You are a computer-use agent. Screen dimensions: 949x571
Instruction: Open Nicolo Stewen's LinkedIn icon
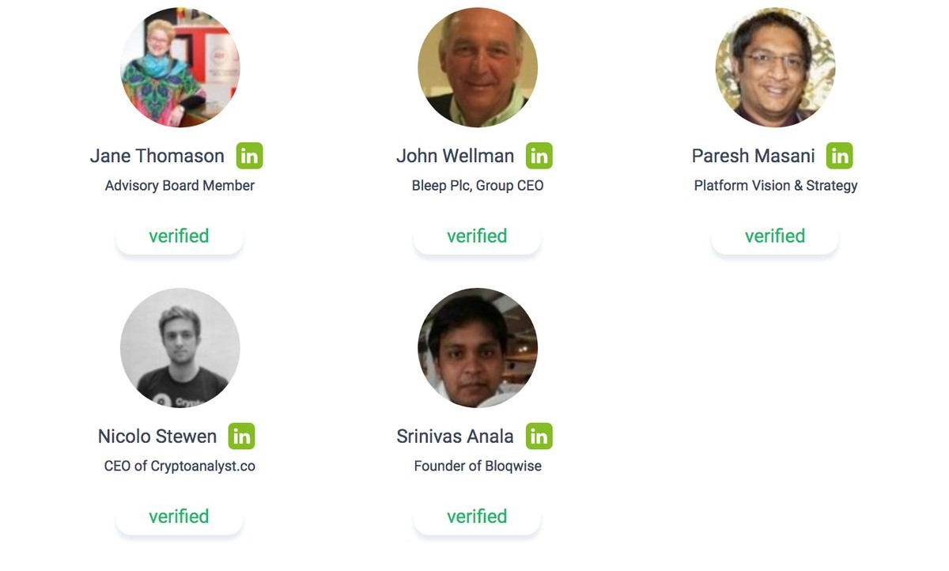[x=241, y=436]
